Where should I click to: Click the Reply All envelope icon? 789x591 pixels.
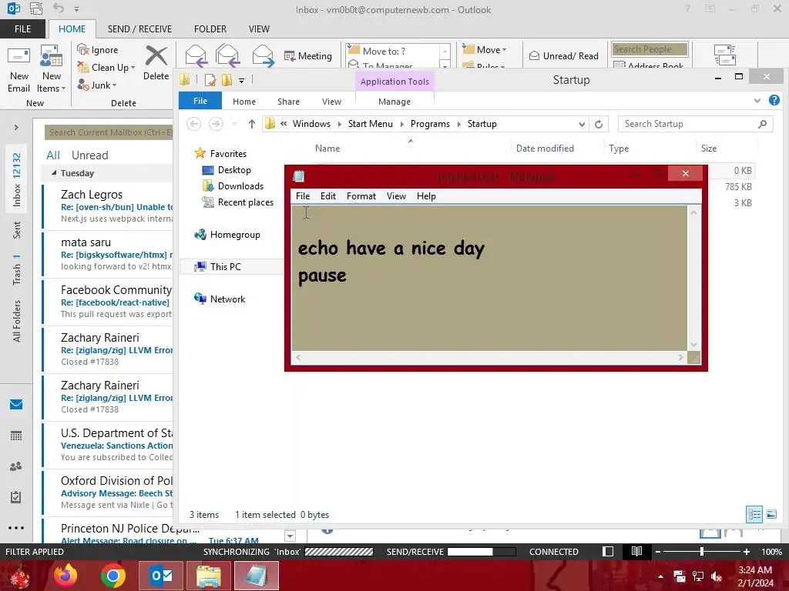(227, 55)
